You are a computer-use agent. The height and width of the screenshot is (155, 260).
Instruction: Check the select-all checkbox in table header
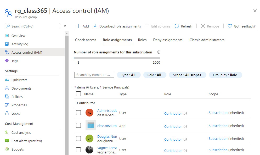point(78,94)
